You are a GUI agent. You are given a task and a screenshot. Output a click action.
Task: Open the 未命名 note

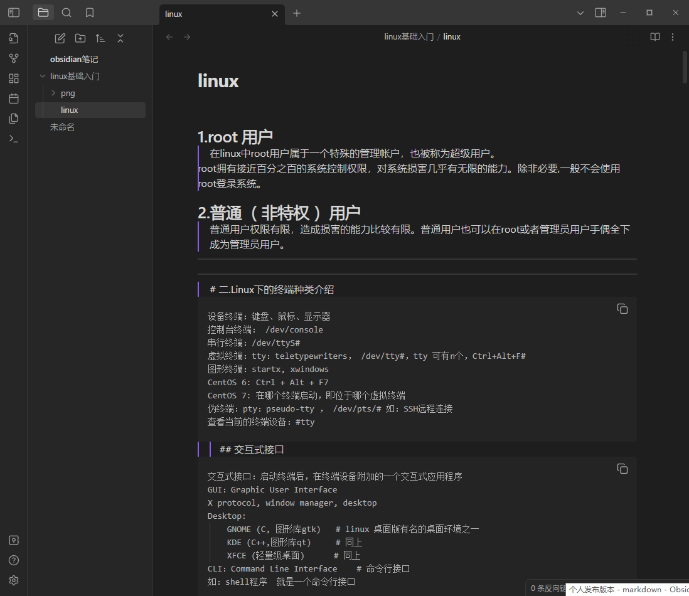click(x=62, y=126)
